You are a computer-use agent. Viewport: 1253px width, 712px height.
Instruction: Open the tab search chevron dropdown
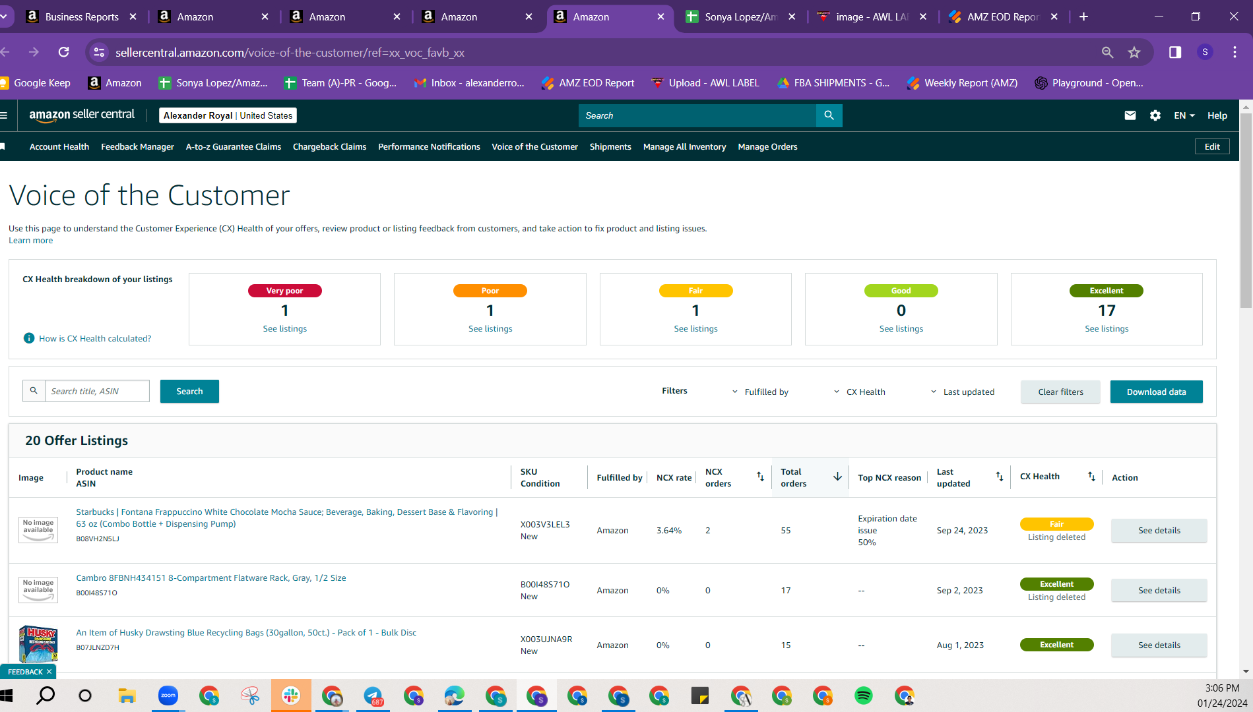point(4,16)
